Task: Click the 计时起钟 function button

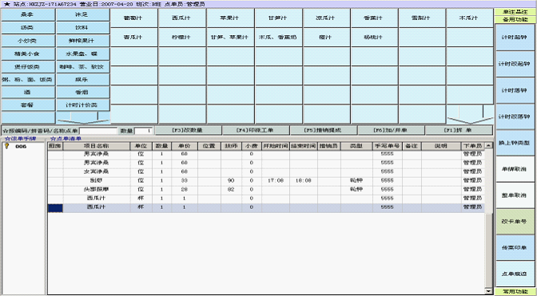Action: (515, 37)
